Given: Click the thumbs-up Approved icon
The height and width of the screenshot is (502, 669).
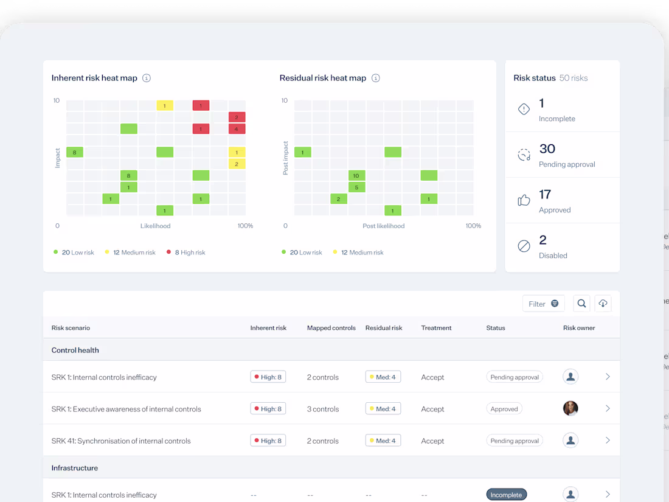Looking at the screenshot, I should coord(524,200).
